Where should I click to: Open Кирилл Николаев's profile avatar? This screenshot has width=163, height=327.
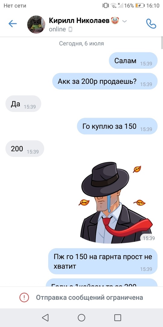pyautogui.click(x=36, y=24)
